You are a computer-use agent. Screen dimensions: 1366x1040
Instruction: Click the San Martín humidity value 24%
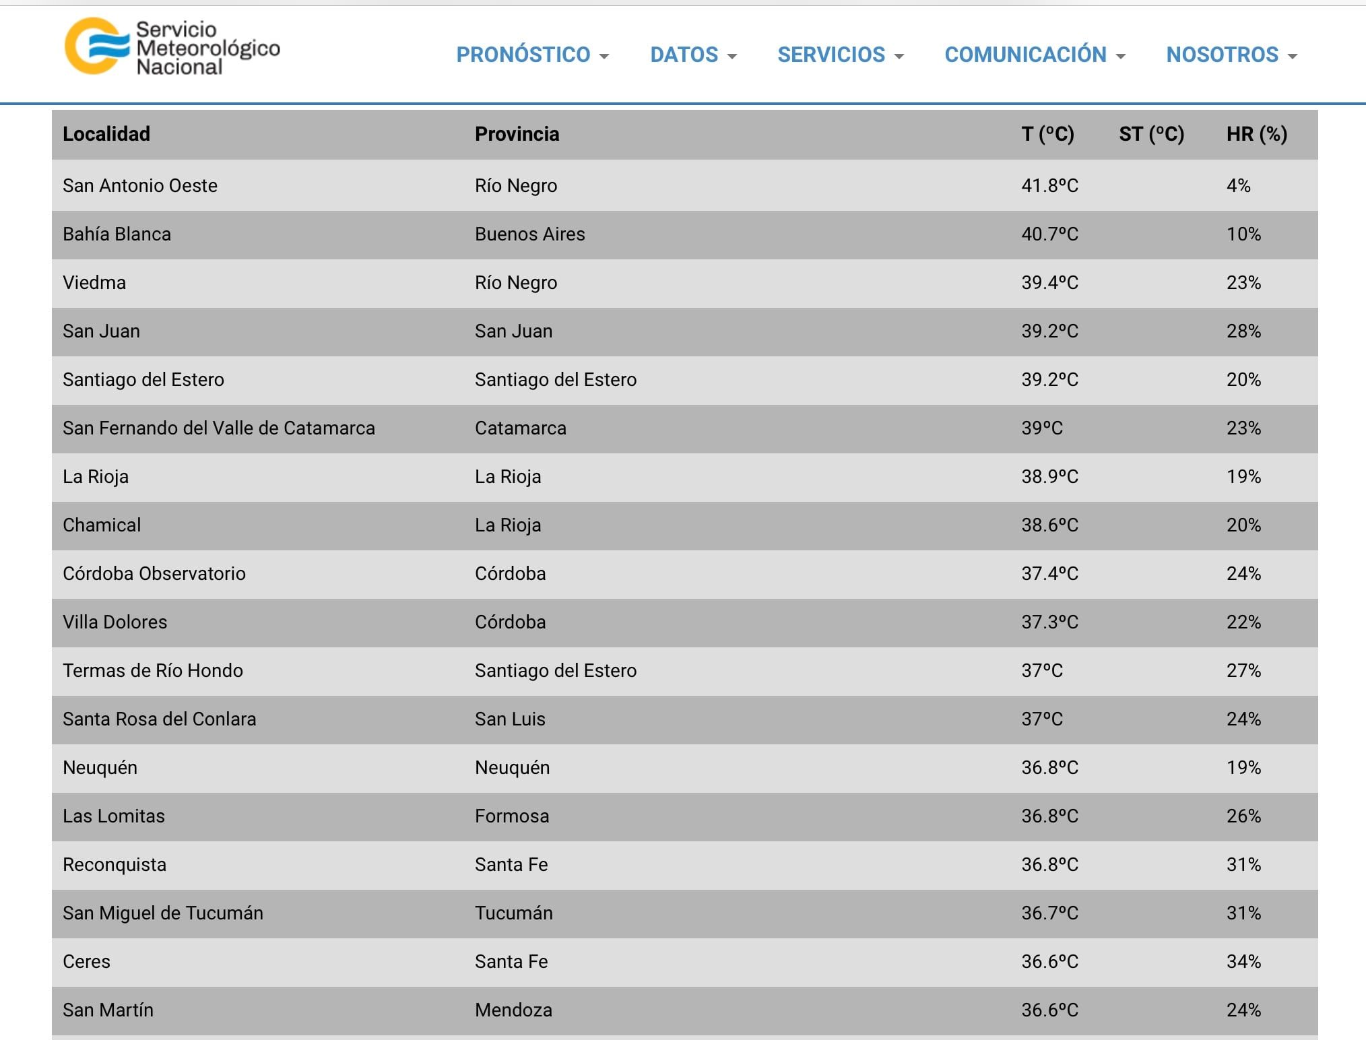1243,1010
